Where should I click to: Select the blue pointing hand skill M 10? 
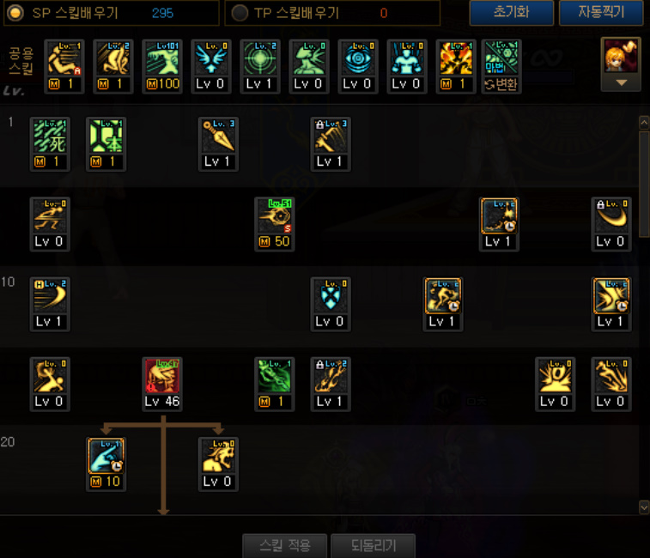pos(106,464)
